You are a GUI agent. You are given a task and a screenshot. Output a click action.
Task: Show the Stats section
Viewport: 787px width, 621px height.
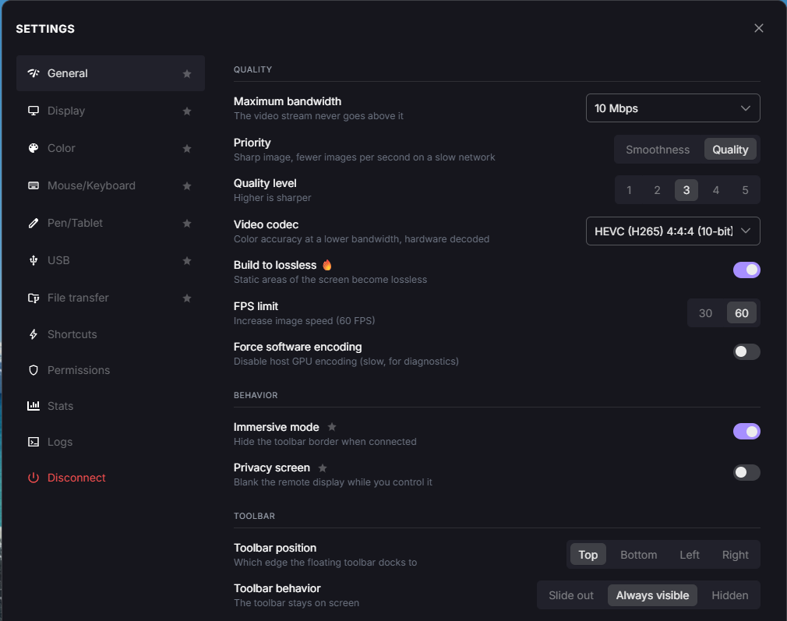click(x=111, y=406)
